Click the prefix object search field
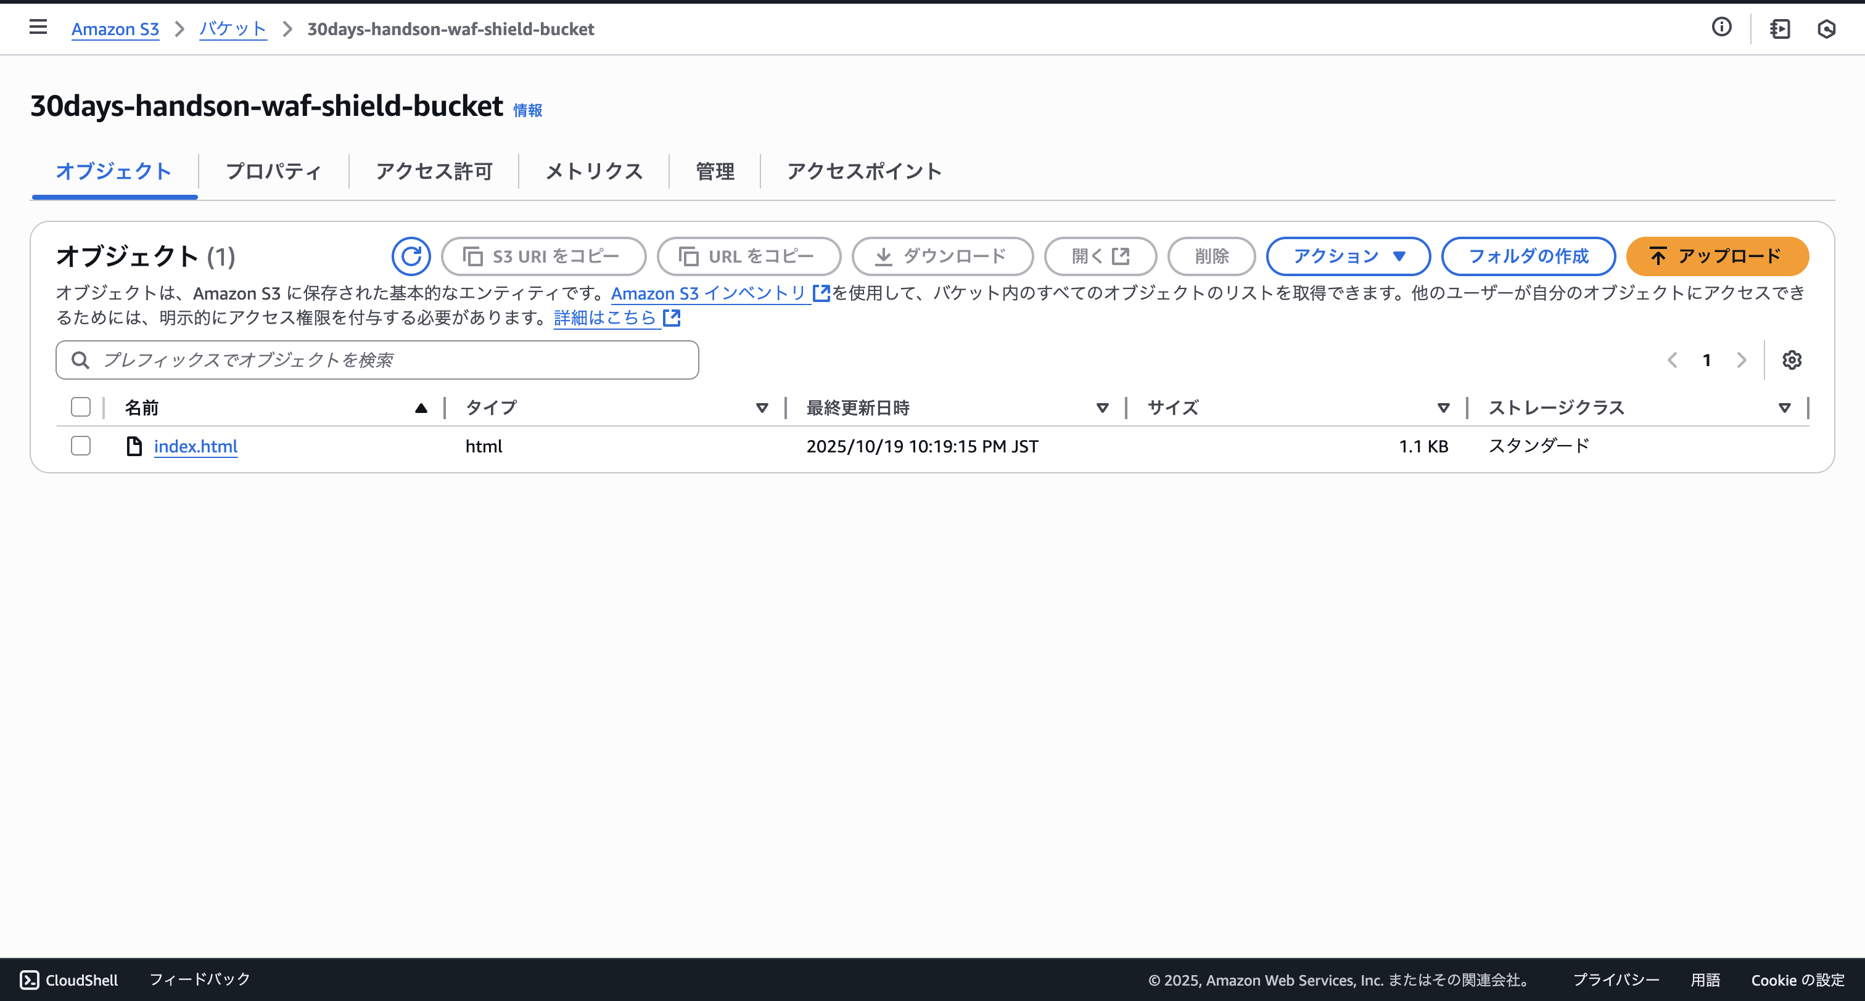Viewport: 1865px width, 1001px height. [x=377, y=360]
